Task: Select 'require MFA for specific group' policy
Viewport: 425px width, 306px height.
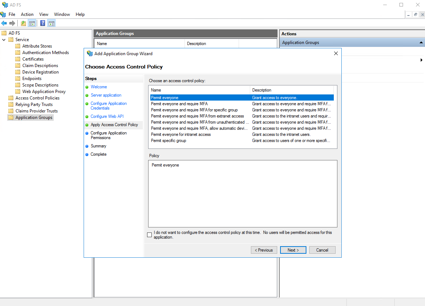Action: point(242,110)
